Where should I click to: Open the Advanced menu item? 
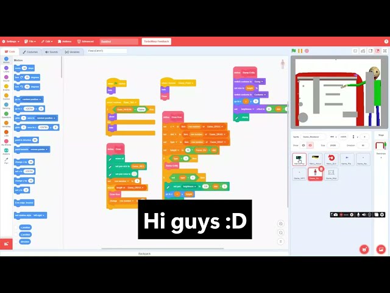tap(85, 42)
